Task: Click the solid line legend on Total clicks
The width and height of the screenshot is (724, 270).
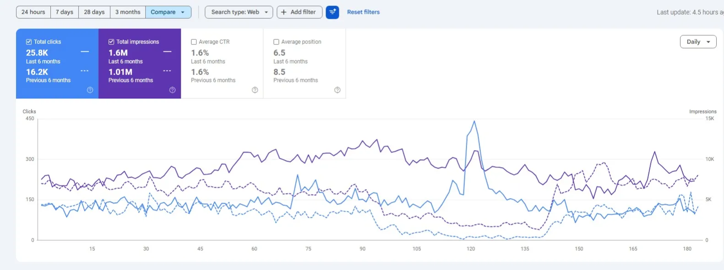Action: pyautogui.click(x=85, y=52)
